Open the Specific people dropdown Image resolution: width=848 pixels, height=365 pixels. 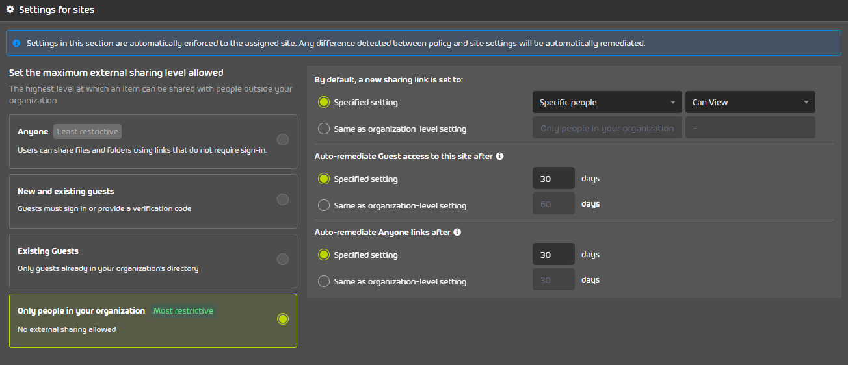pos(607,102)
